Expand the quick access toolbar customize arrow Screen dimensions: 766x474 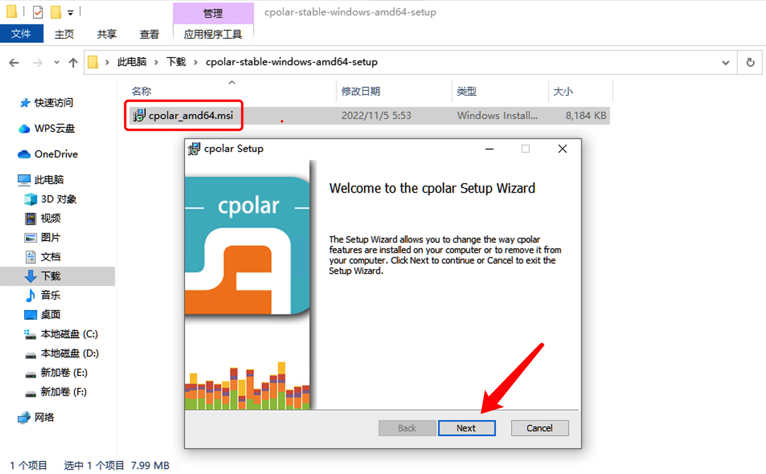(71, 12)
